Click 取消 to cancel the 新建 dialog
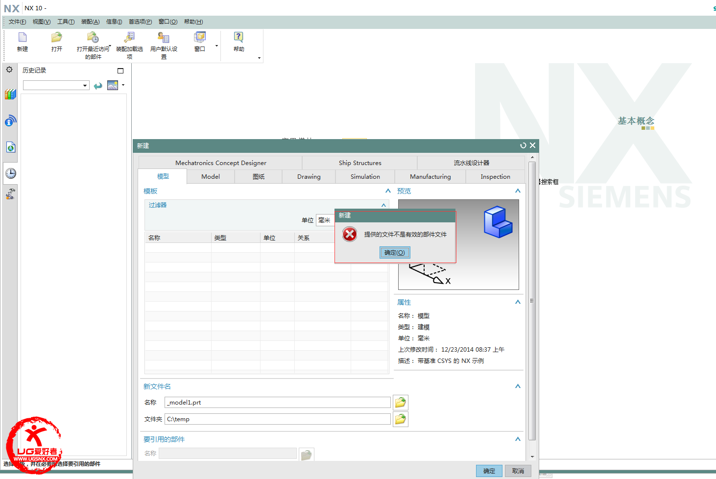716x479 pixels. click(518, 471)
